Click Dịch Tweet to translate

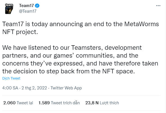click(11, 78)
